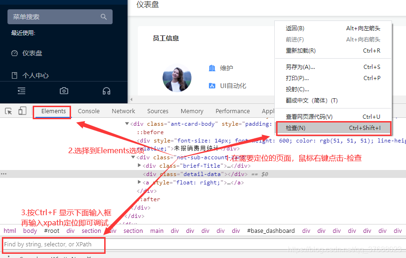Click the personal center book icon
Screen dimensions: 406x258
tap(14, 75)
